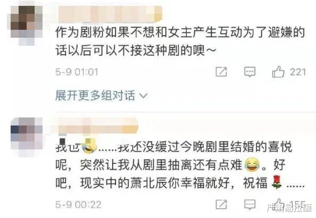
Task: Tap the rose emoji after 祝福
Action: 277,182
